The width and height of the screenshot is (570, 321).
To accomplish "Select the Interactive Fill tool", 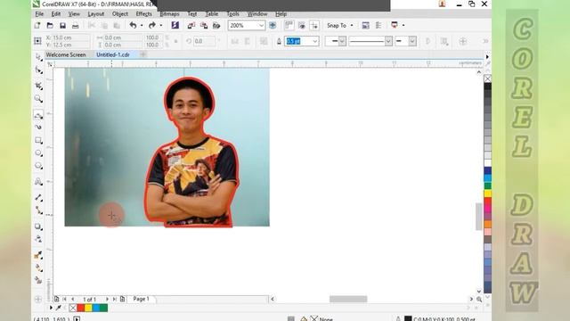I will click(x=38, y=267).
